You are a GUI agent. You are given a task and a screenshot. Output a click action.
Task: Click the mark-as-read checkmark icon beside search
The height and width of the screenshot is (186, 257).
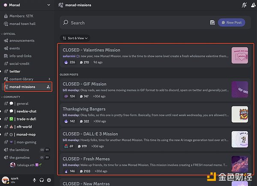point(212,22)
